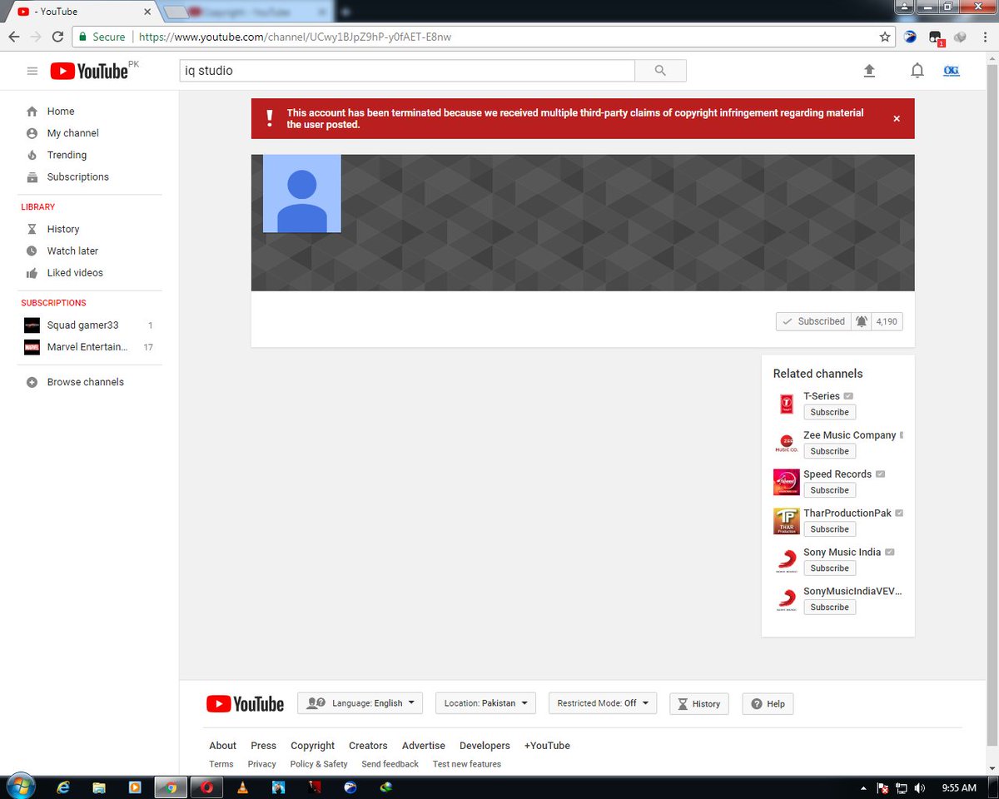Open the hamburger guide menu

tap(32, 71)
